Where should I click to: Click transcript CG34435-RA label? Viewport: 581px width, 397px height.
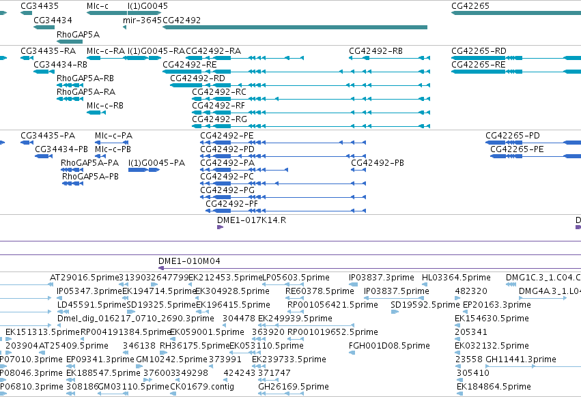[48, 51]
